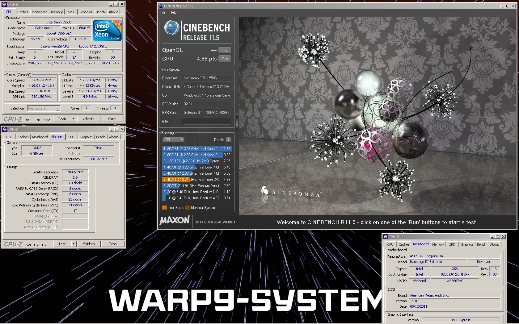Switch to Memory tab in top CPU-Z window
Viewport: 519px width, 324px height.
pyautogui.click(x=57, y=12)
